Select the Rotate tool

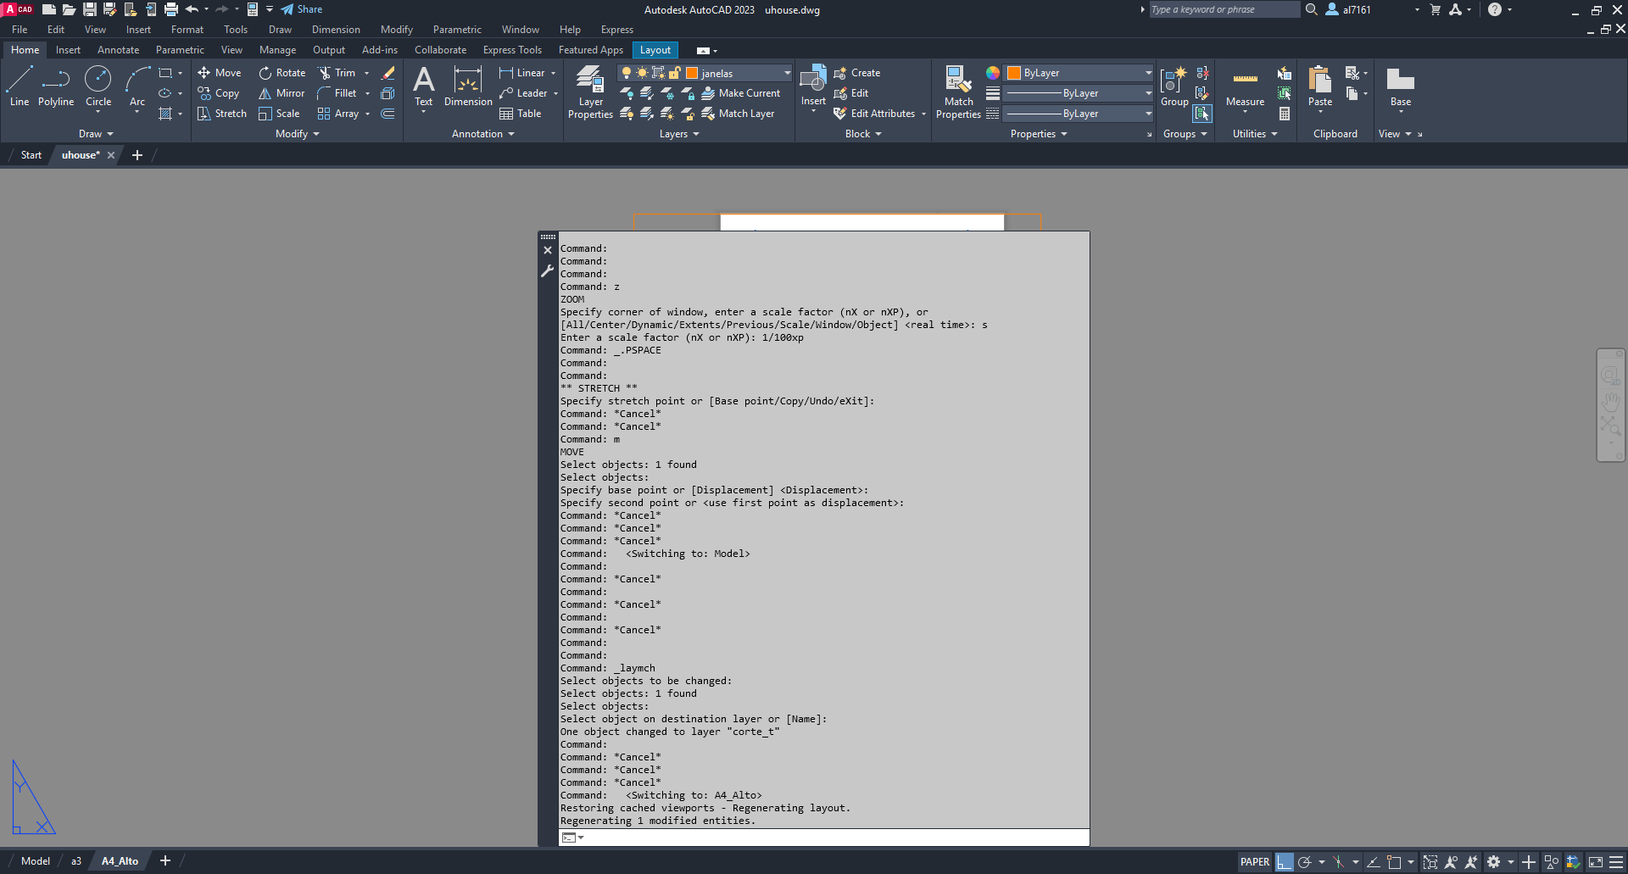(282, 73)
